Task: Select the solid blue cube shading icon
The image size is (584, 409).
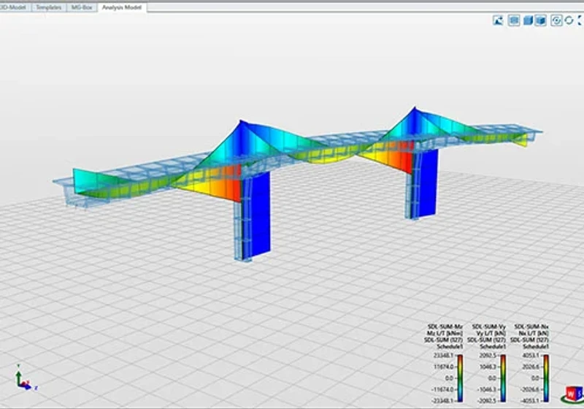Action: pyautogui.click(x=528, y=20)
